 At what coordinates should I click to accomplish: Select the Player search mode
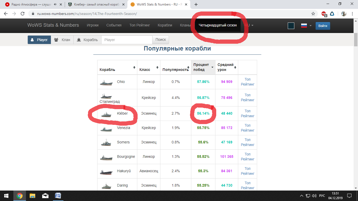tap(39, 40)
